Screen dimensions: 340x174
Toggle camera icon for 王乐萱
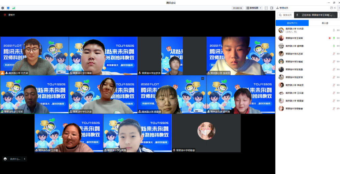coord(338,93)
